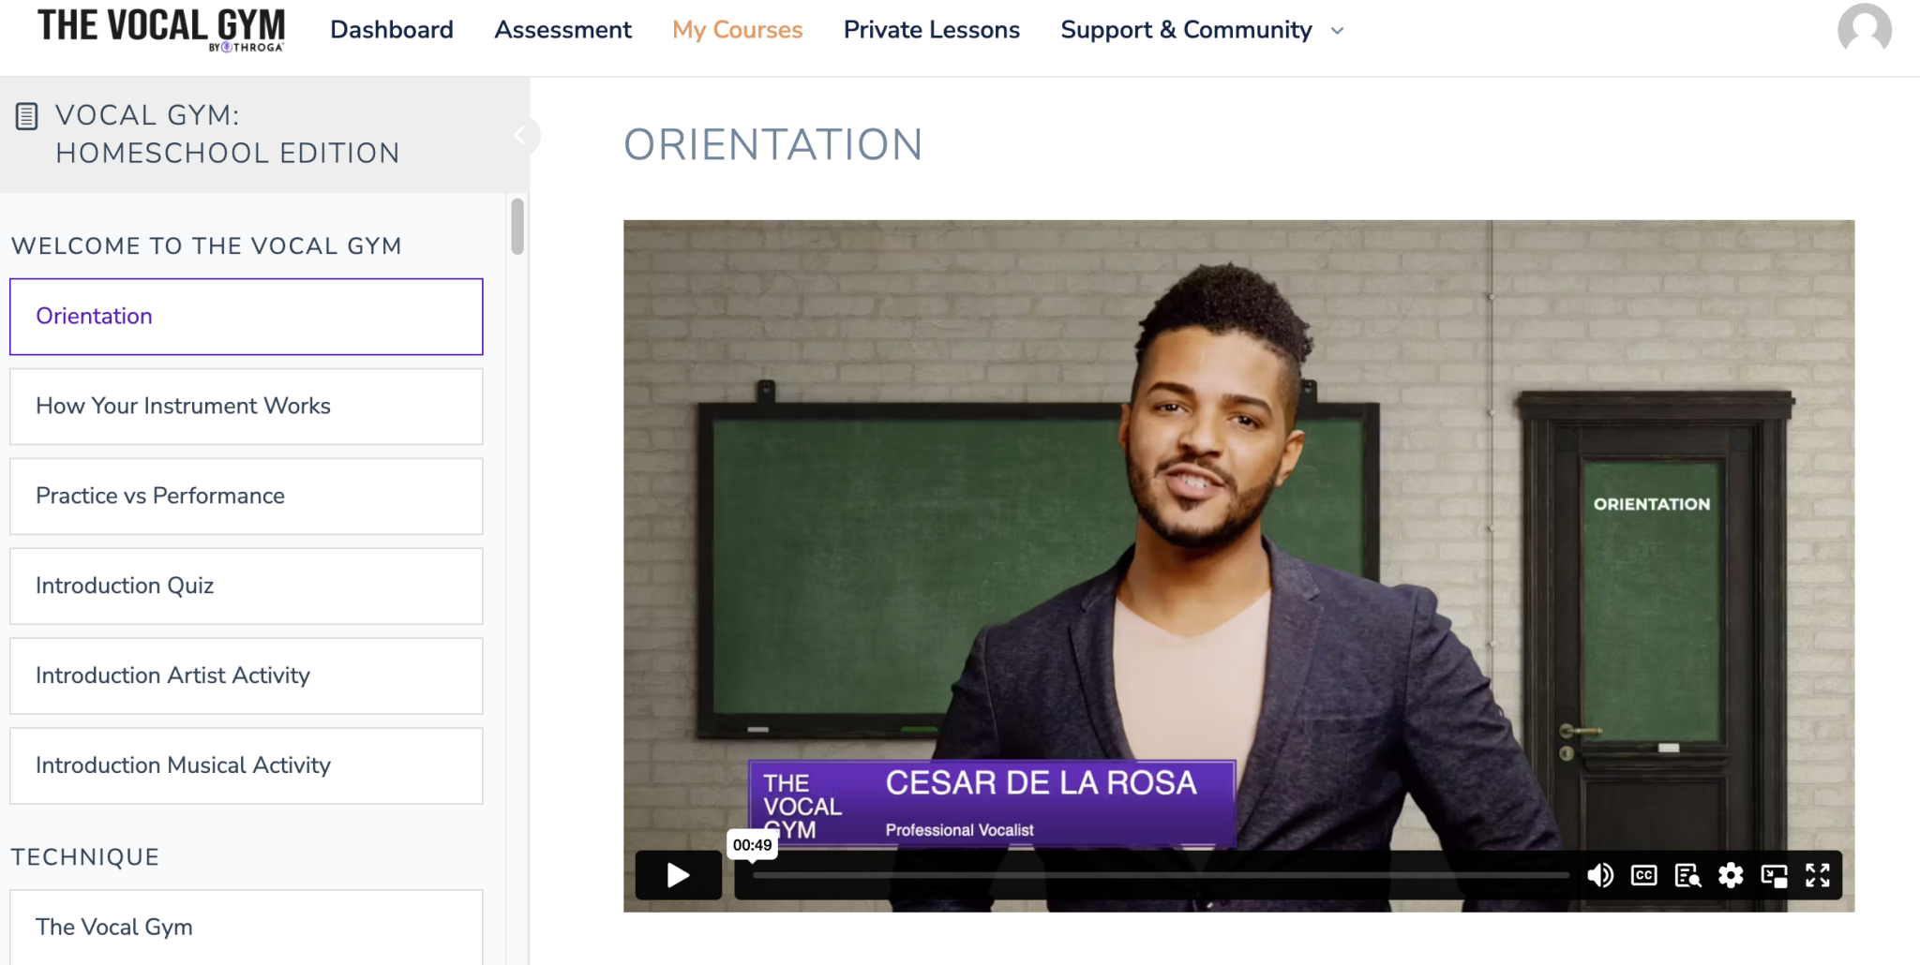Open the video transcript search icon
Viewport: 1920px width, 965px height.
click(1687, 875)
